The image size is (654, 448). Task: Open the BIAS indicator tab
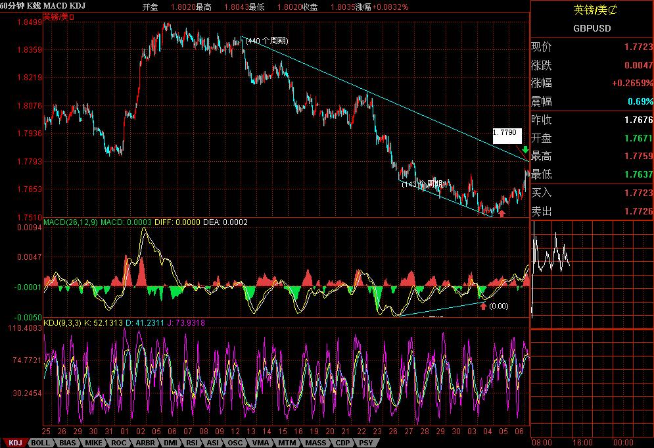coord(68,443)
